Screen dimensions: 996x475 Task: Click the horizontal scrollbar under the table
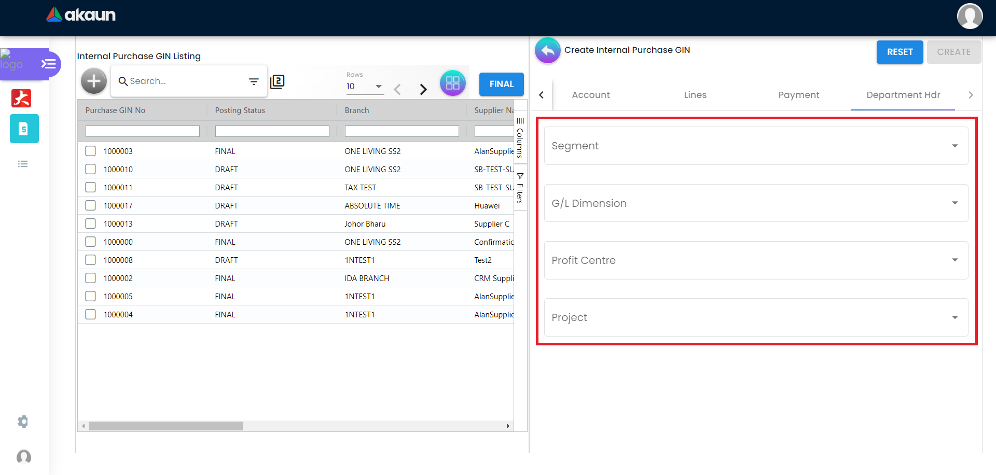point(166,426)
